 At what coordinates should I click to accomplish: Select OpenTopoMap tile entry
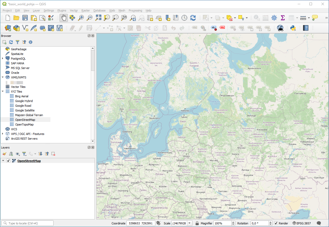tap(24, 124)
